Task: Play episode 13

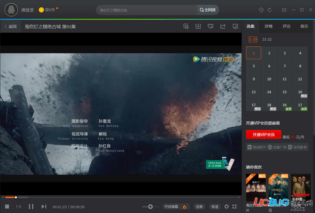Action: pyautogui.click(x=254, y=92)
